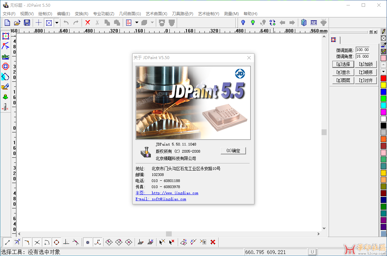Pick the red color swatch
Viewport: 387px width, 256px height.
coord(383,79)
